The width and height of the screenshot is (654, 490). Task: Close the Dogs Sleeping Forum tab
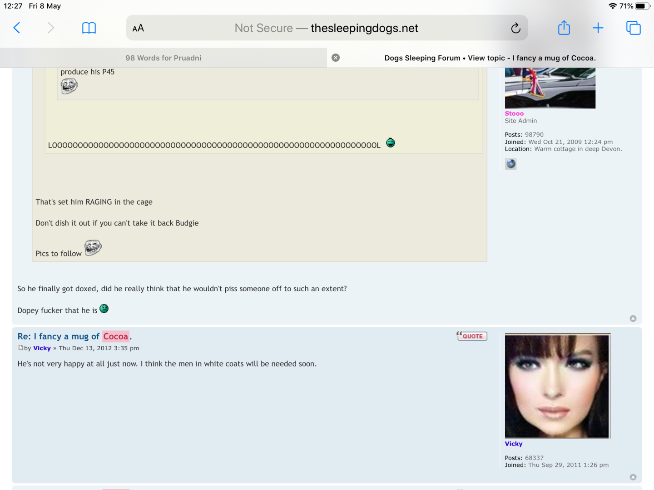coord(336,58)
